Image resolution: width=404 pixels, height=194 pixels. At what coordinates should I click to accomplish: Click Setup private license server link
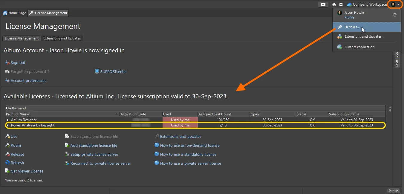coord(94,155)
